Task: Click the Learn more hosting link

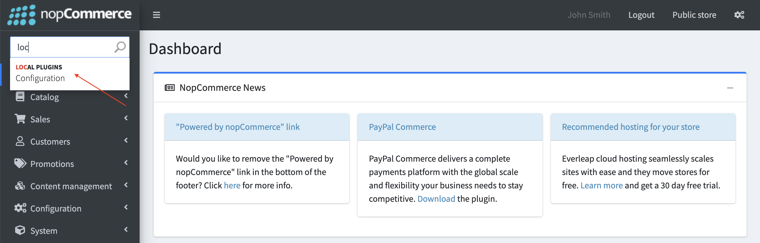Action: point(601,185)
